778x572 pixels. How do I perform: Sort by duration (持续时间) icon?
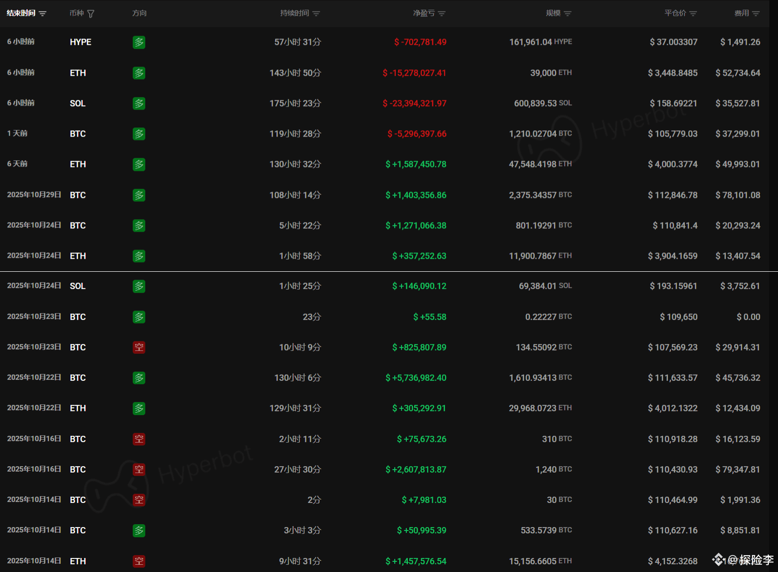[x=316, y=14]
